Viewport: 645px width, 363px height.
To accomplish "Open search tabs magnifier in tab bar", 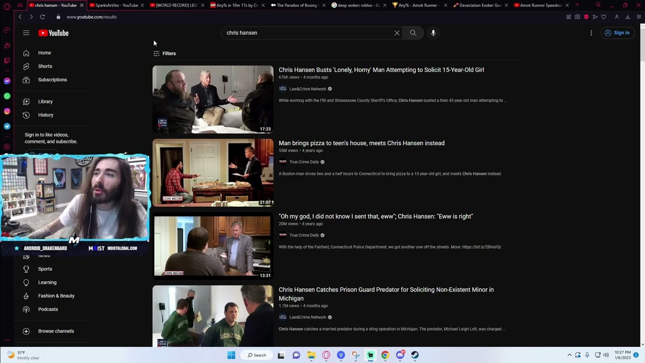I will click(x=598, y=5).
